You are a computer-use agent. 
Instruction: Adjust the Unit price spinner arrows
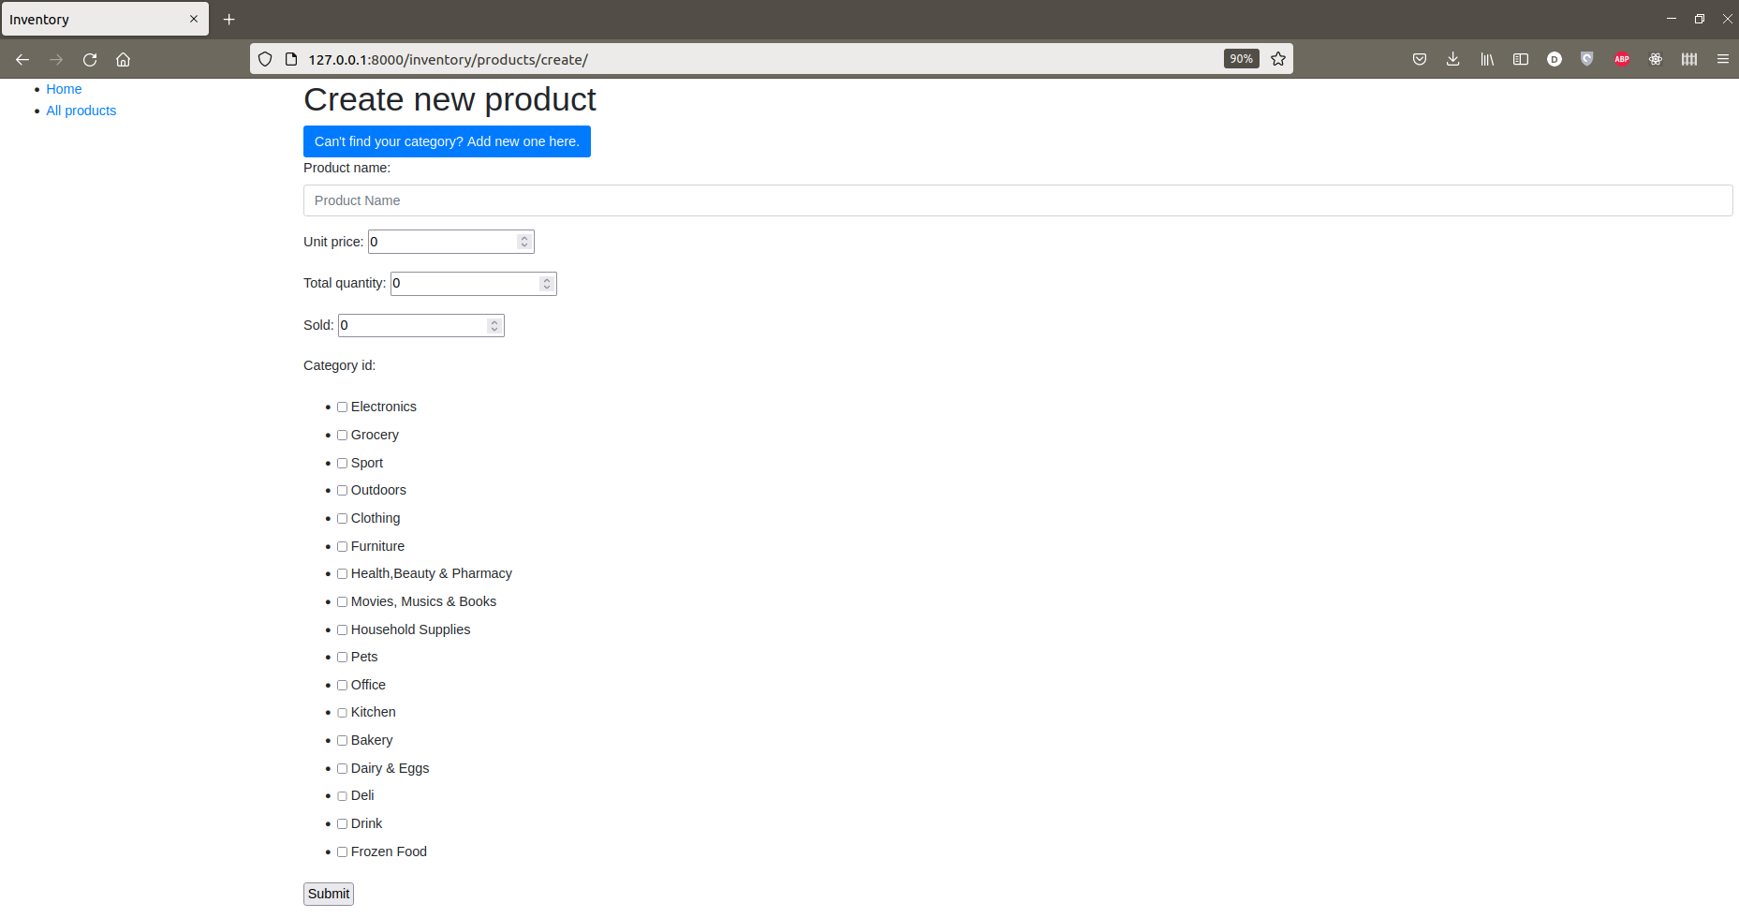point(524,242)
